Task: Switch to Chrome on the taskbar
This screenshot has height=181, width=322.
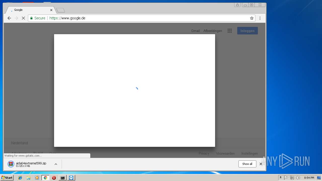Action: [x=45, y=178]
